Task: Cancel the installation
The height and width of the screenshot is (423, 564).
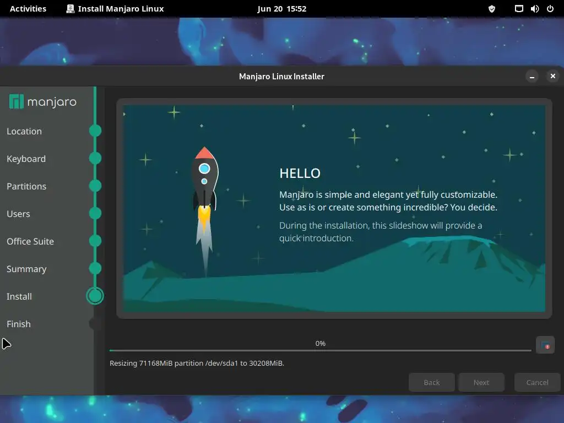Action: [x=538, y=382]
